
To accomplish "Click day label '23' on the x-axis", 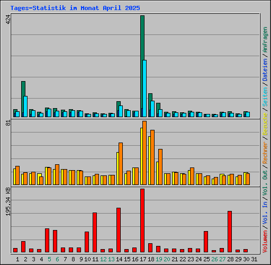I will 191,259.
